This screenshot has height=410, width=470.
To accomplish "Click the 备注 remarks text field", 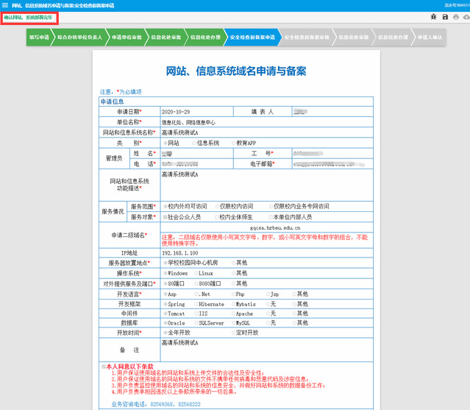I will click(x=265, y=348).
